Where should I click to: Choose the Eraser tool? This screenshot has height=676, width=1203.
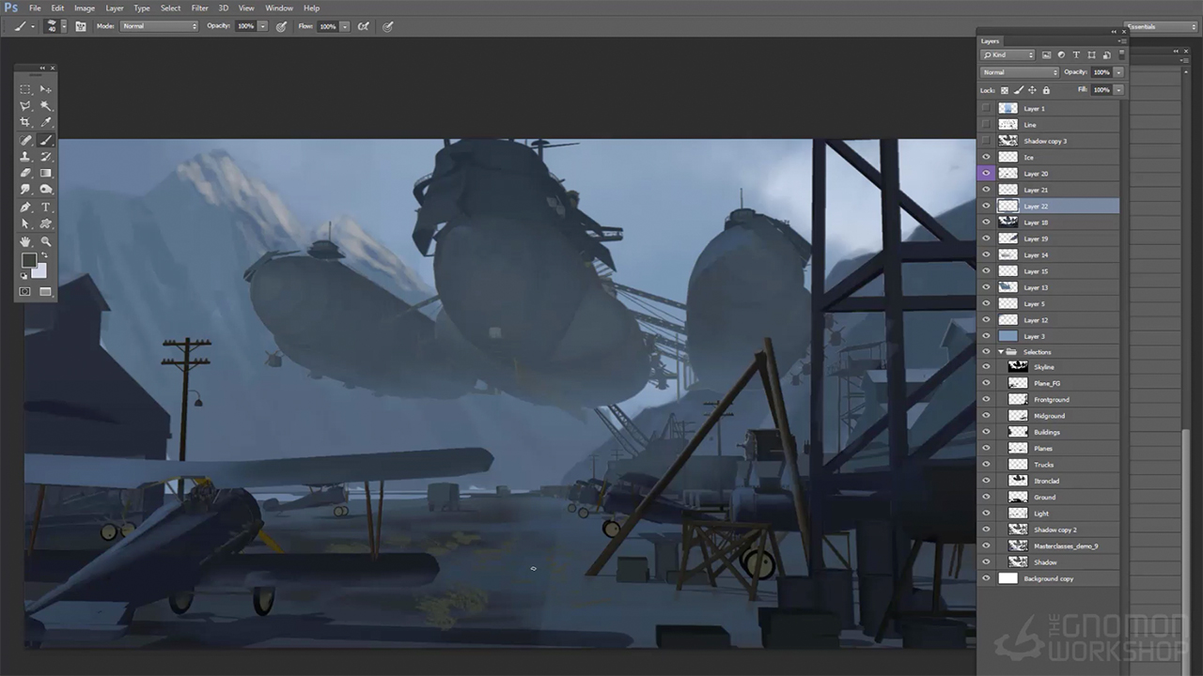[x=25, y=174]
